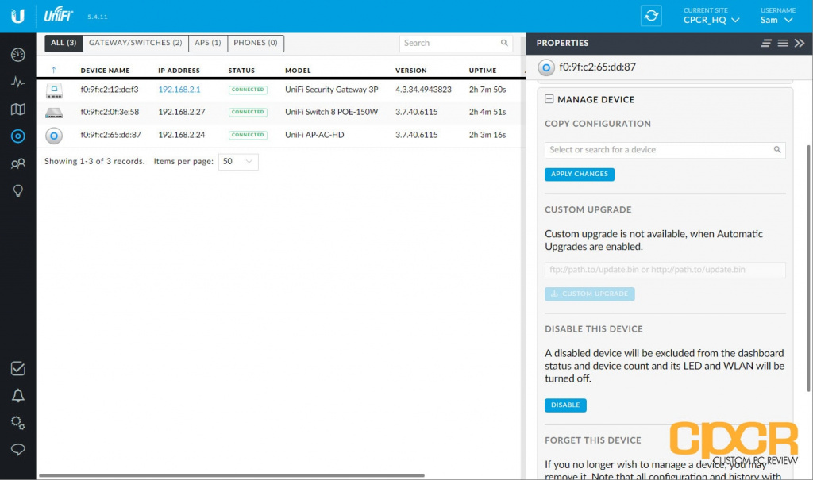Open the Settings gears icon

(17, 422)
